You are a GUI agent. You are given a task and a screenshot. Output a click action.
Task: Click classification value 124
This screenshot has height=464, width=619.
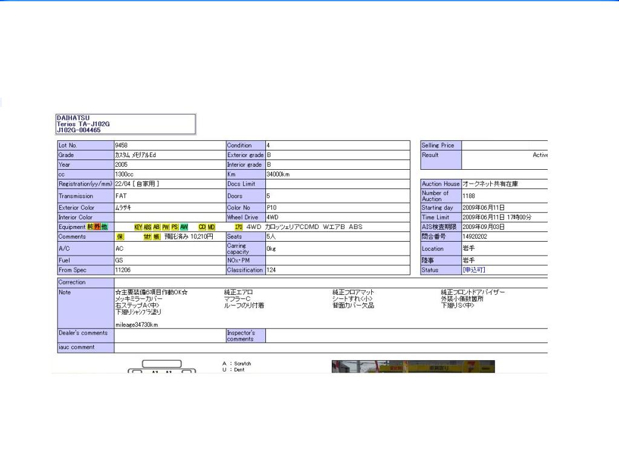pyautogui.click(x=271, y=270)
